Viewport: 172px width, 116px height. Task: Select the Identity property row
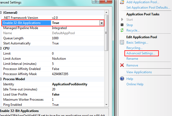pyautogui.click(x=53, y=84)
